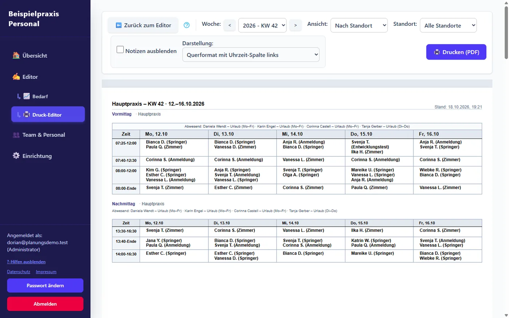Click the Nachmittag section heading
This screenshot has height=318, width=509.
click(x=124, y=204)
